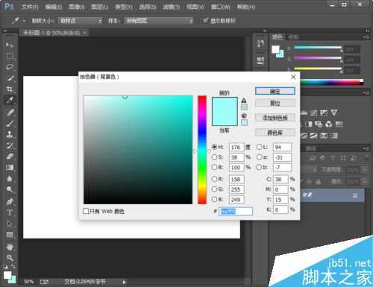Close the color picker dialog
373x287 pixels.
pyautogui.click(x=293, y=77)
